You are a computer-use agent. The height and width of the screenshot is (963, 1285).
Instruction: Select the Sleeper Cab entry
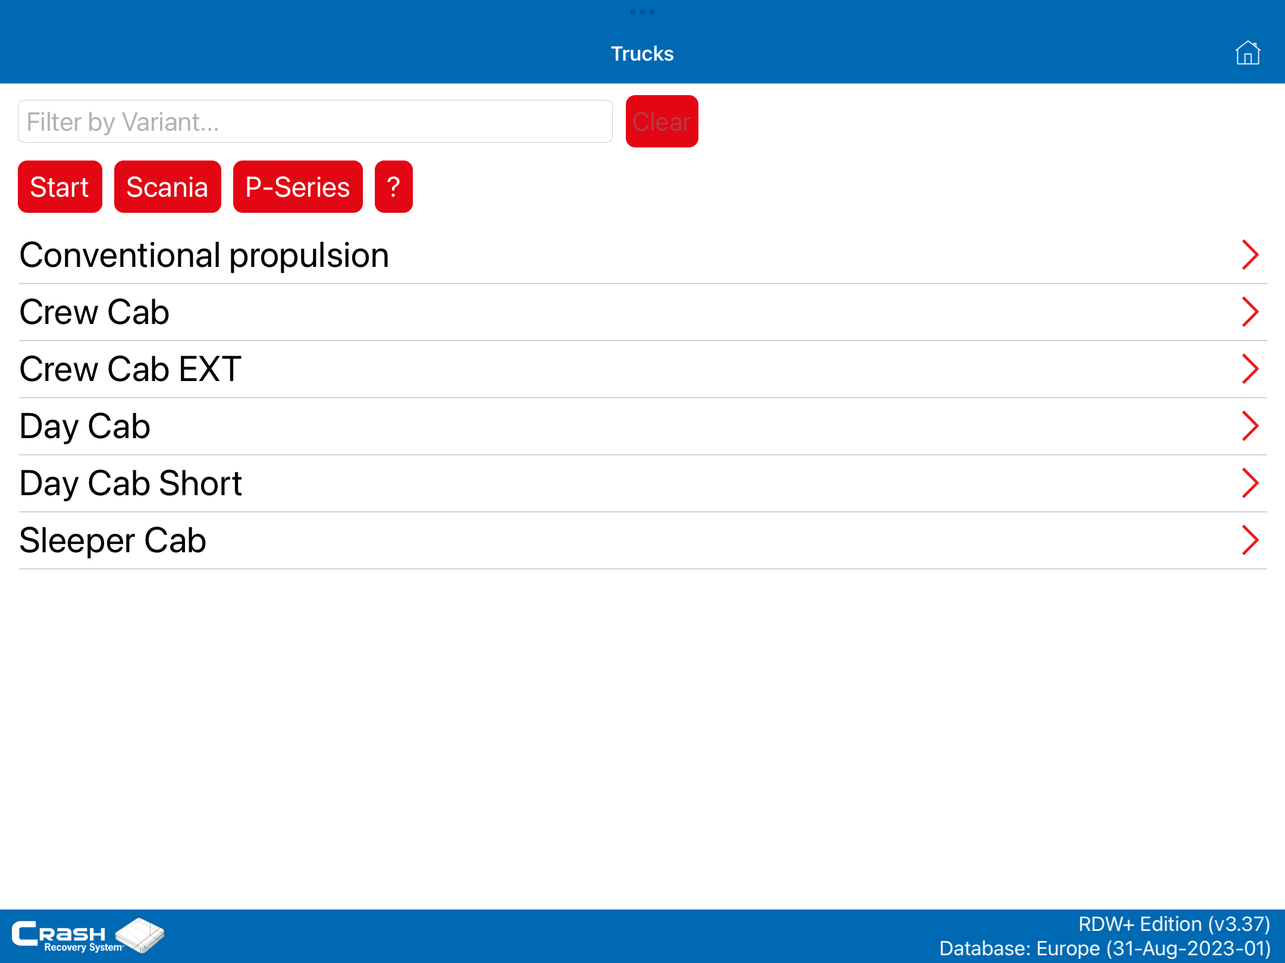[112, 540]
